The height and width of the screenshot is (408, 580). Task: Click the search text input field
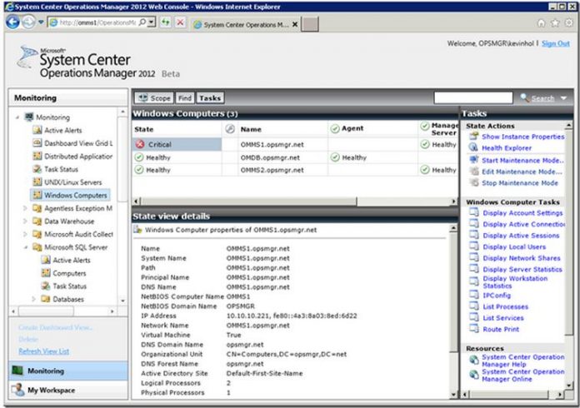472,98
